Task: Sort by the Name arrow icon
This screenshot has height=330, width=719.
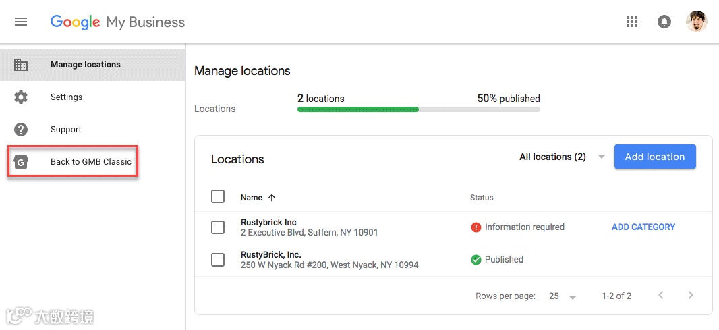Action: 272,198
